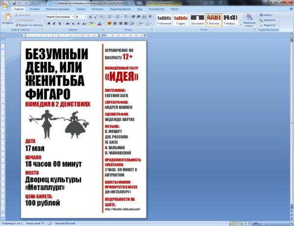
Task: Open the multilevel list button
Action: point(125,17)
